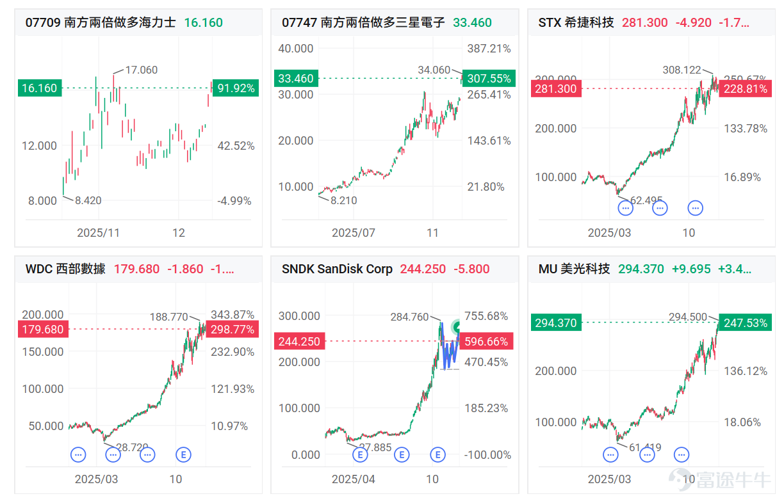Screen dimensions: 784x503
Task: Click the 33.460 price tag on 07747 chart axis
Action: (x=295, y=79)
